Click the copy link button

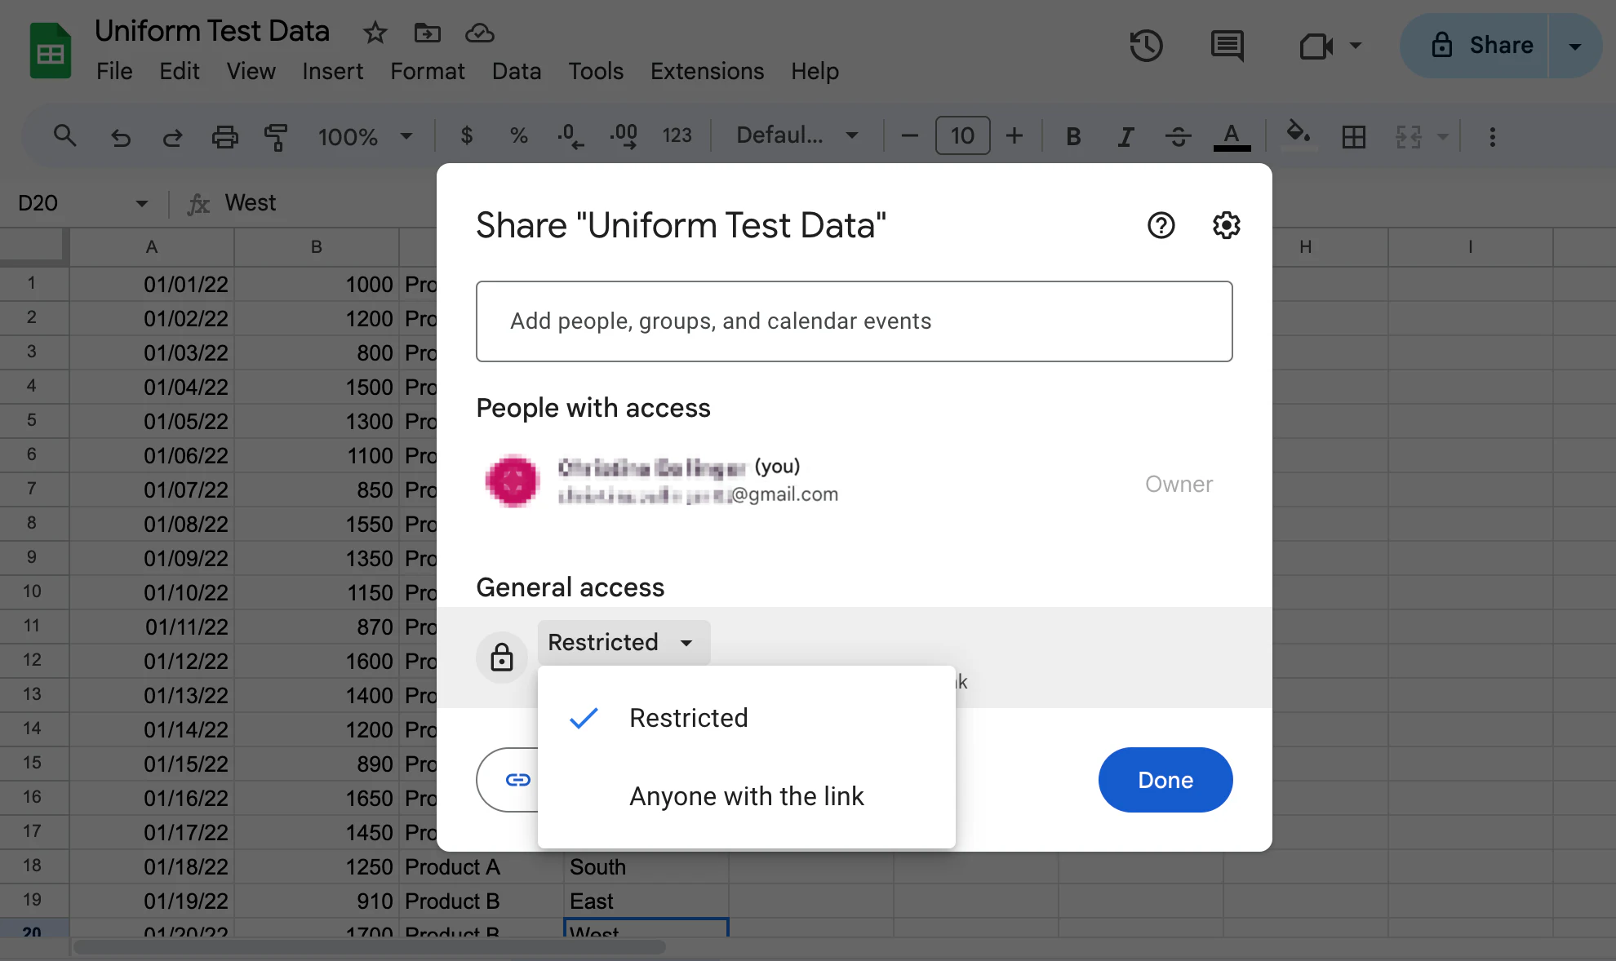point(509,780)
